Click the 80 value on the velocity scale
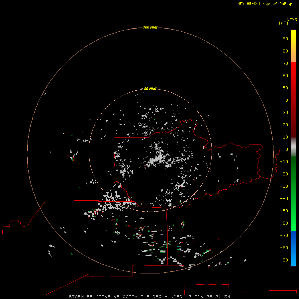 pos(285,51)
